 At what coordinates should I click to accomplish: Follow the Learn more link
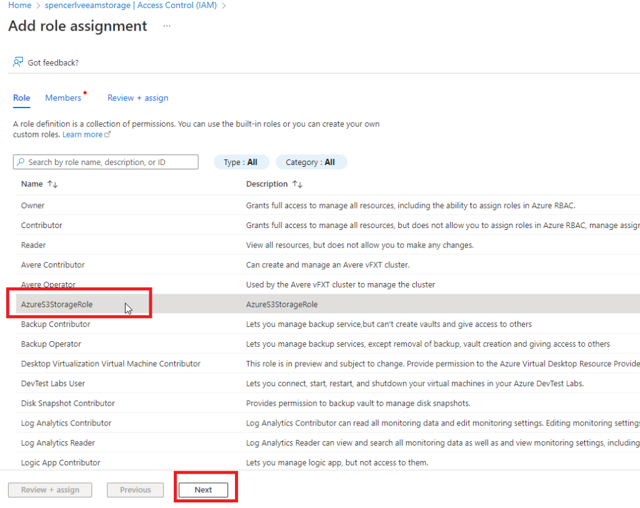click(82, 134)
